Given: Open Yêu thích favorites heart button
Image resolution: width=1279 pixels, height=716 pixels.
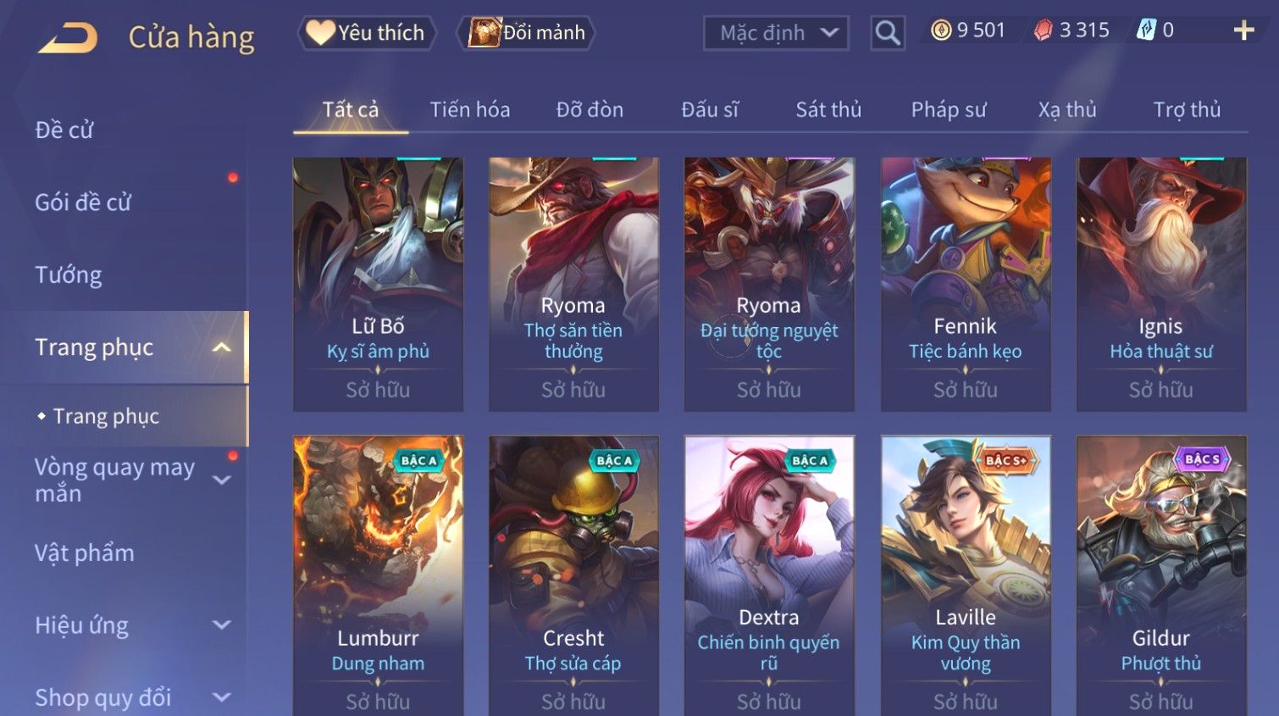Looking at the screenshot, I should tap(366, 33).
